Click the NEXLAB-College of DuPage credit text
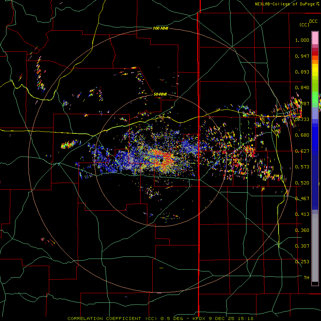The width and height of the screenshot is (321, 321). (x=285, y=4)
